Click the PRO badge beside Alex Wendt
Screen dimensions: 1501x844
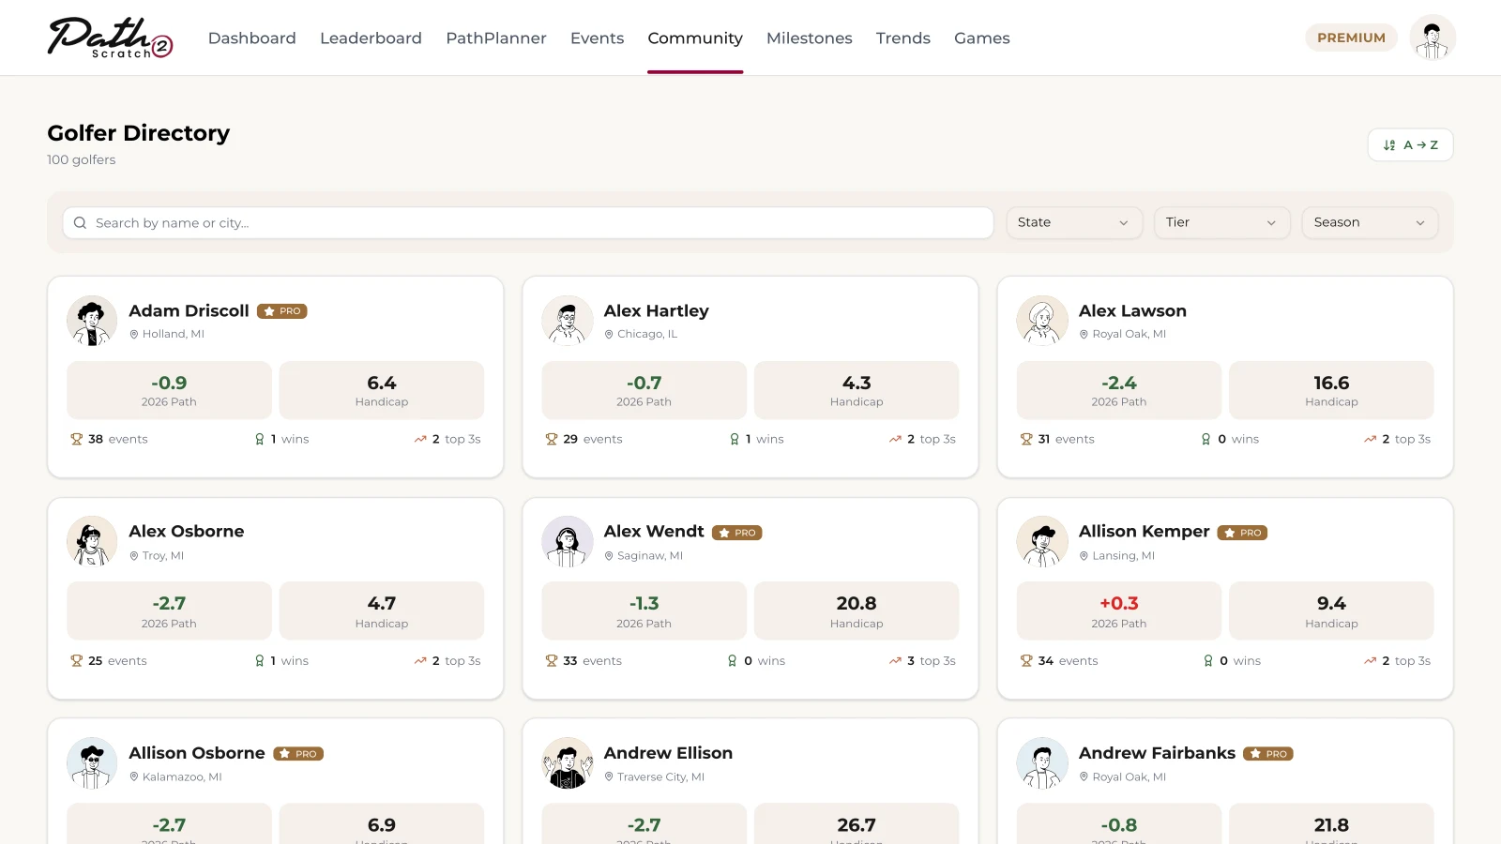737,533
